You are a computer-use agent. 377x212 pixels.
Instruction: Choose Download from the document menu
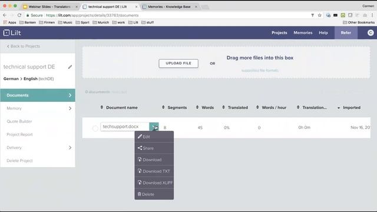(x=154, y=160)
